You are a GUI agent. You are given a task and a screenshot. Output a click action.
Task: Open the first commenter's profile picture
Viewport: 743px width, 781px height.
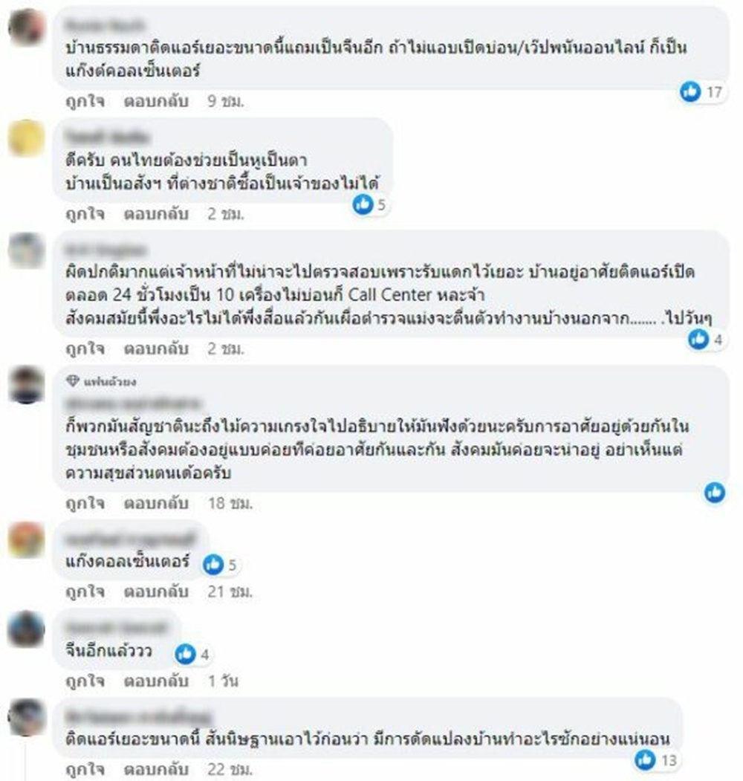coord(27,26)
